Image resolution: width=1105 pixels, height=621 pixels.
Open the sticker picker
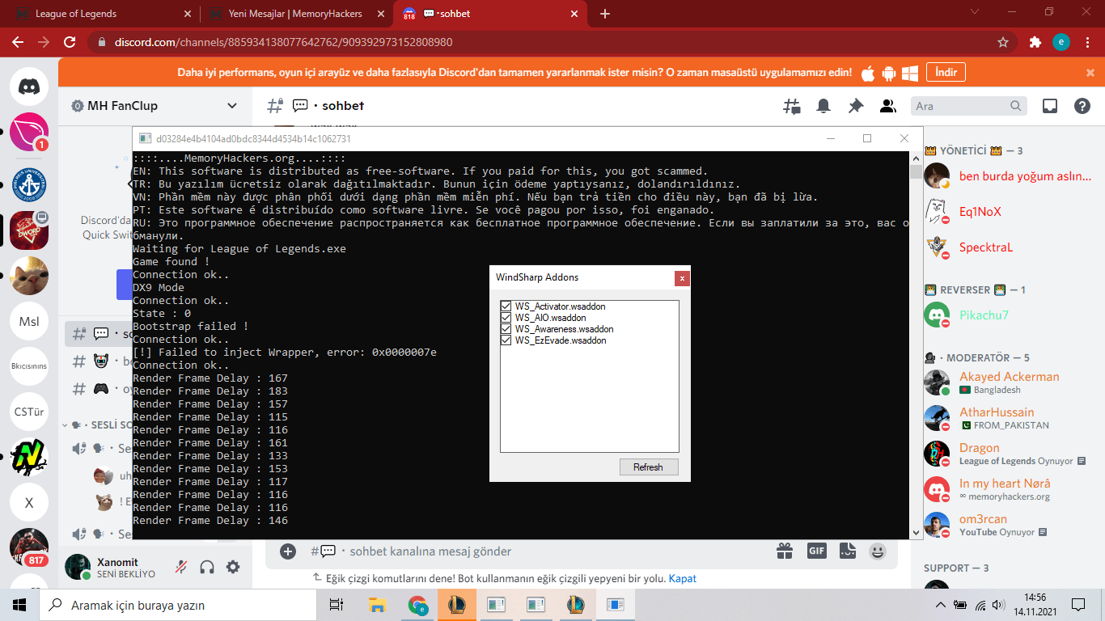847,551
